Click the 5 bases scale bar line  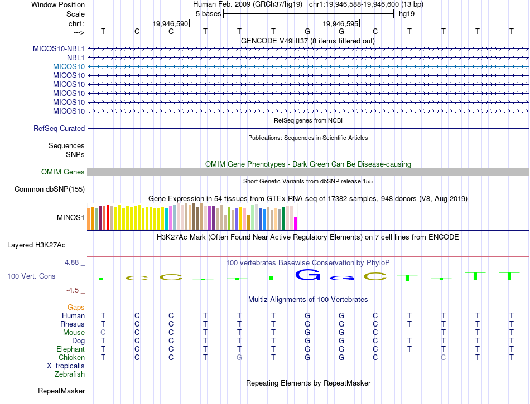[309, 14]
